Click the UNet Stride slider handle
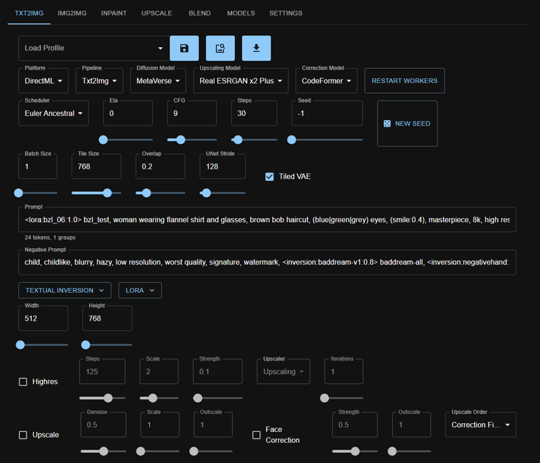 (207, 193)
